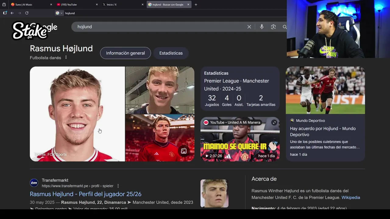Start a voice search with the microphone
This screenshot has height=219, width=390.
point(262,27)
